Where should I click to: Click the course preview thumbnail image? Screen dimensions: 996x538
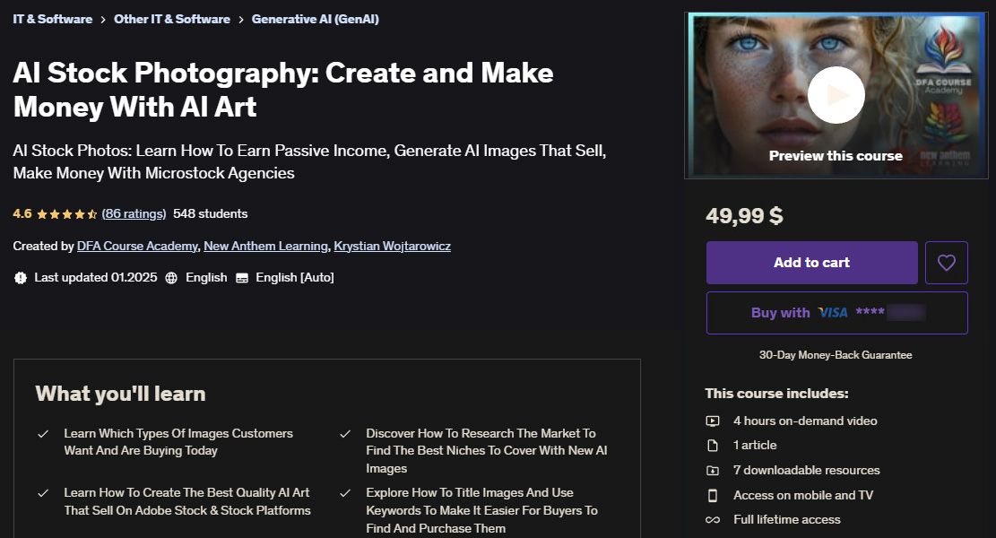coord(836,95)
